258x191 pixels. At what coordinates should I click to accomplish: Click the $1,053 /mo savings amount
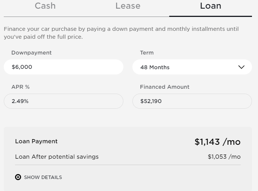(224, 156)
